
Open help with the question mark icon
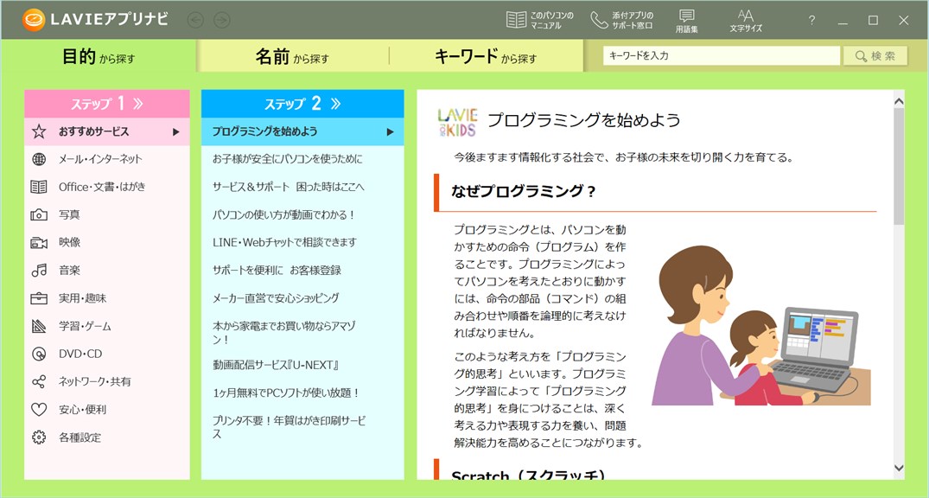click(x=811, y=20)
